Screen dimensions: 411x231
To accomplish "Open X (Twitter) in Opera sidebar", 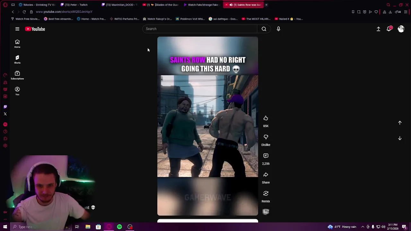I will click(5, 114).
